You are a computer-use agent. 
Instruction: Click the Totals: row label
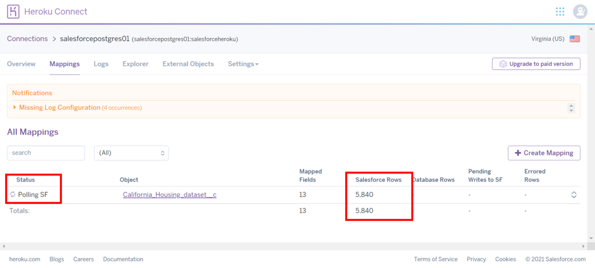pos(20,211)
